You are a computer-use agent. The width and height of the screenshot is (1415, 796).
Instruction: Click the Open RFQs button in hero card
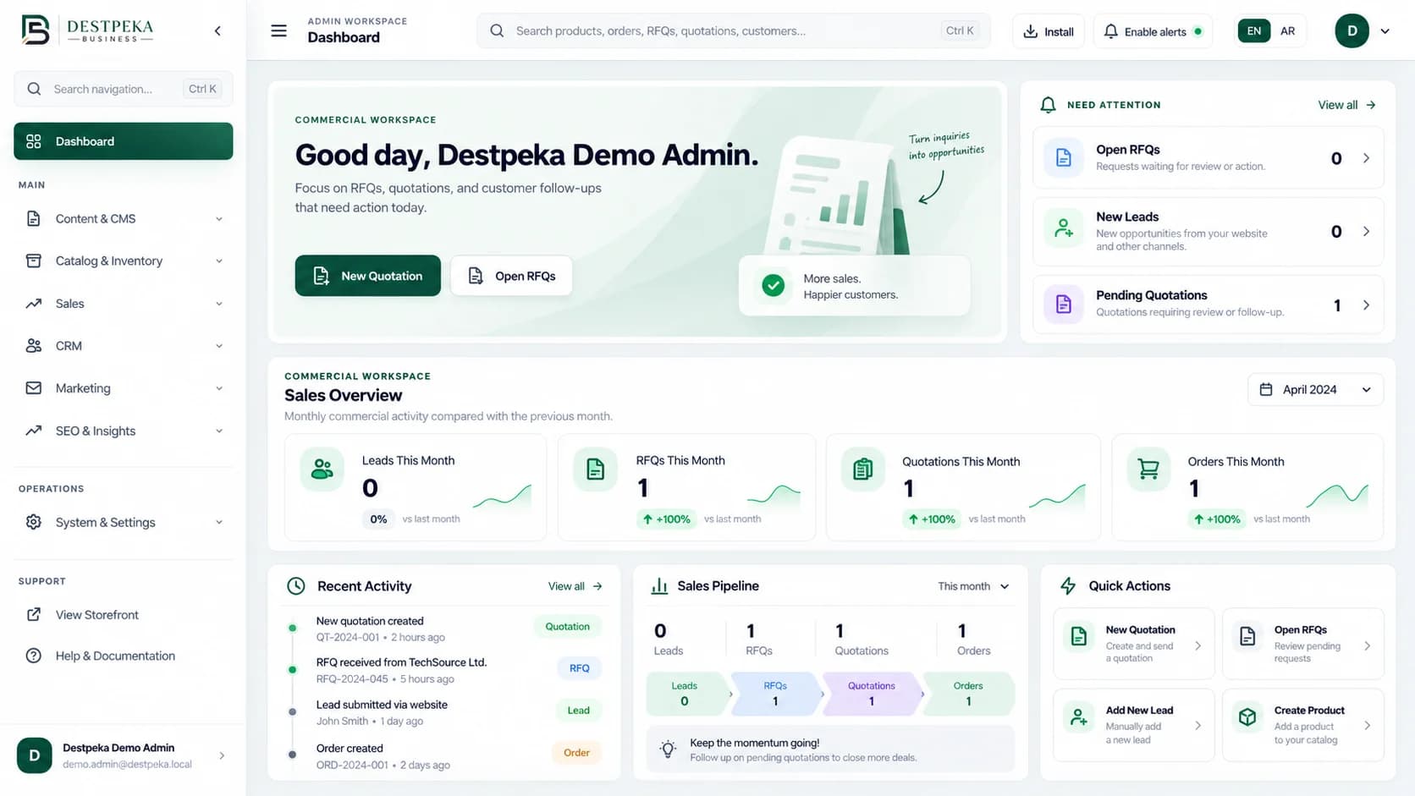pos(511,276)
